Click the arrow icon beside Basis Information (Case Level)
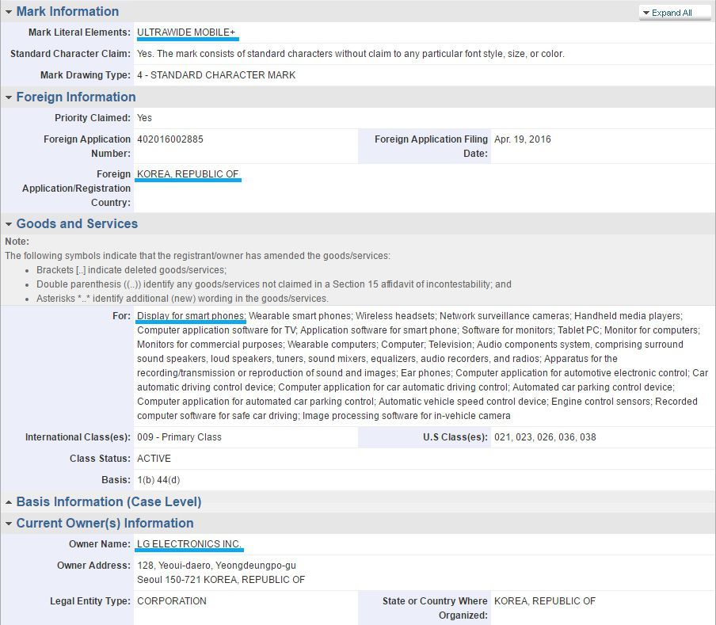The image size is (716, 625). pyautogui.click(x=9, y=502)
